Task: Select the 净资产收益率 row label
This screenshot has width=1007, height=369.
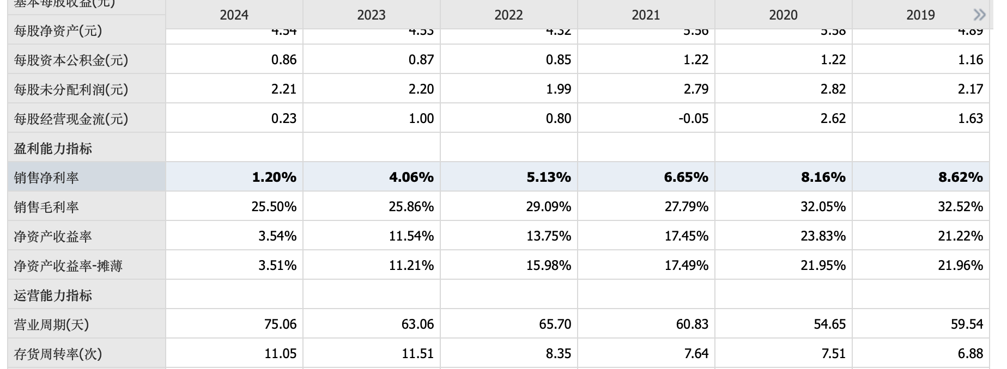Action: pyautogui.click(x=53, y=236)
